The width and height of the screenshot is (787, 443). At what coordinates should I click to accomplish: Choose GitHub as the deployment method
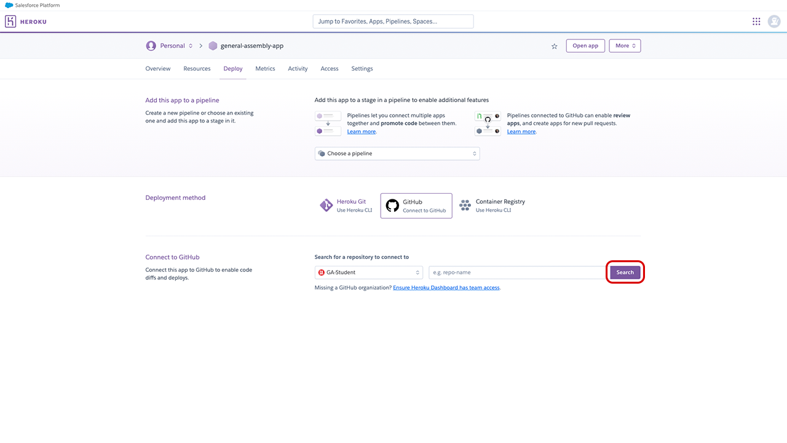coord(416,206)
